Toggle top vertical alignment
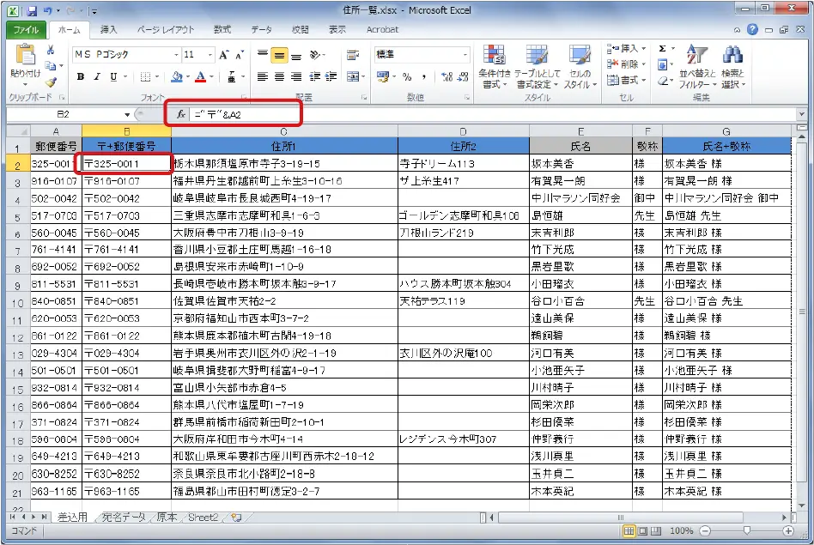 [x=263, y=55]
